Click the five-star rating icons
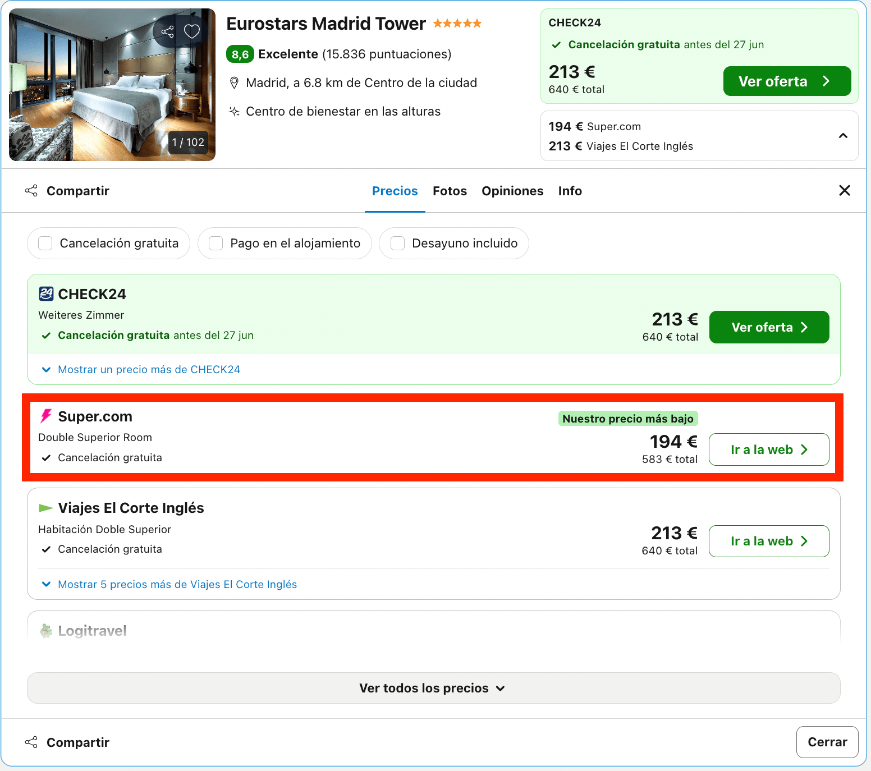 coord(457,24)
